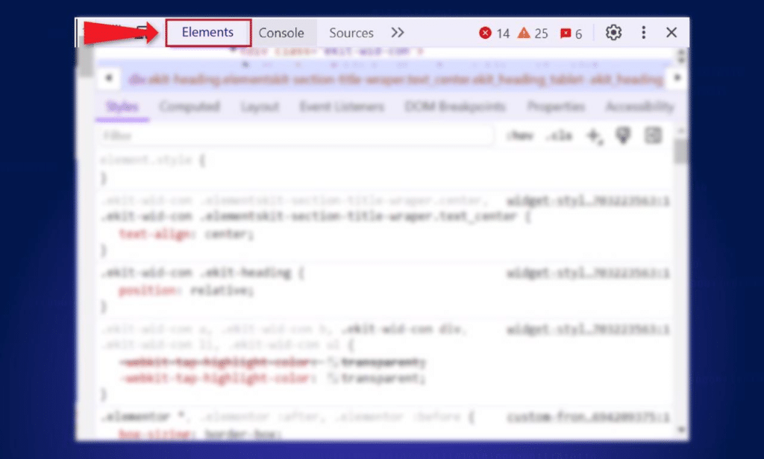This screenshot has height=459, width=764.
Task: Open the three-dot customize DevTools menu
Action: tap(644, 33)
